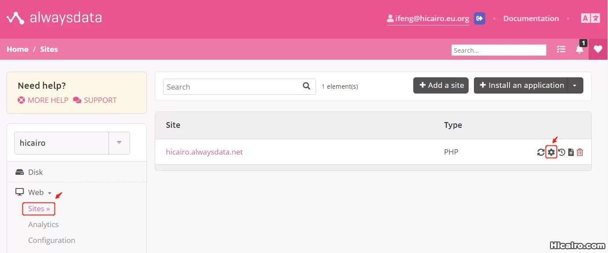Open the task list icon
The height and width of the screenshot is (253, 608).
click(x=561, y=49)
